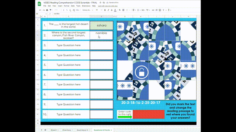Select the paint format icon
The height and width of the screenshot is (132, 236).
[51, 10]
